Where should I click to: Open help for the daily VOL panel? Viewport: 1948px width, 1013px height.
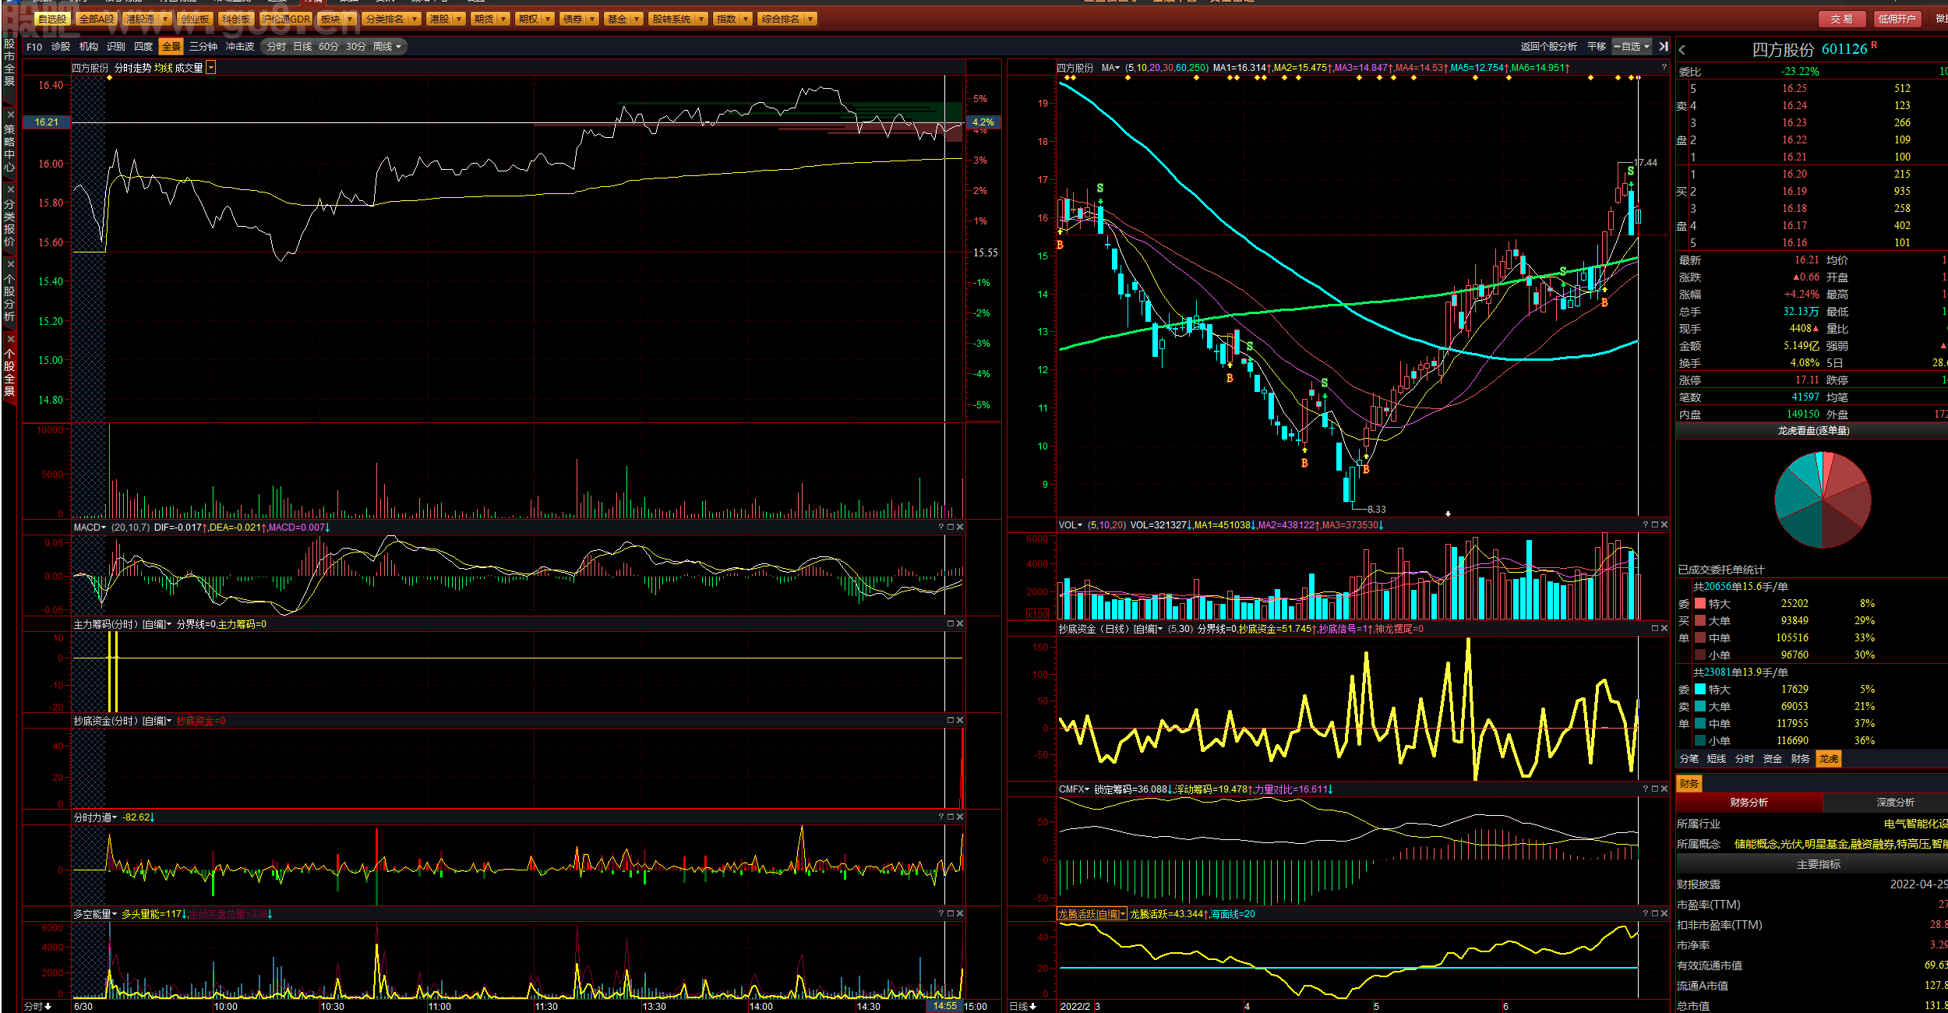click(1646, 525)
